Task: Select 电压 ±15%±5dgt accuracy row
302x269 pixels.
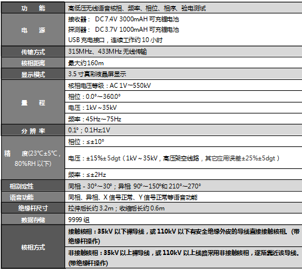Action: pyautogui.click(x=183, y=158)
